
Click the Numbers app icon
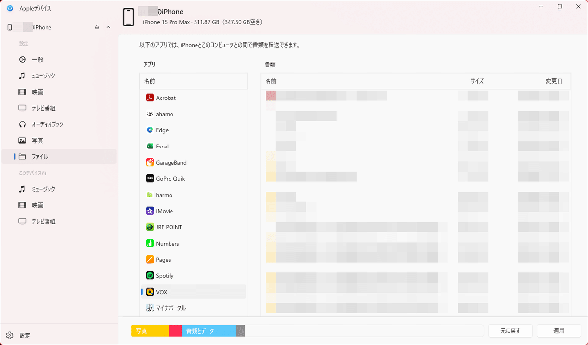[150, 243]
